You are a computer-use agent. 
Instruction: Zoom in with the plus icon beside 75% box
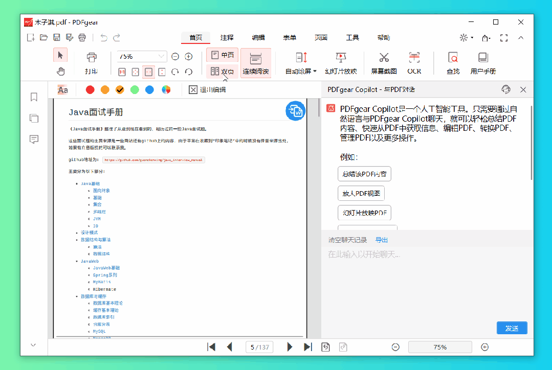(x=189, y=56)
